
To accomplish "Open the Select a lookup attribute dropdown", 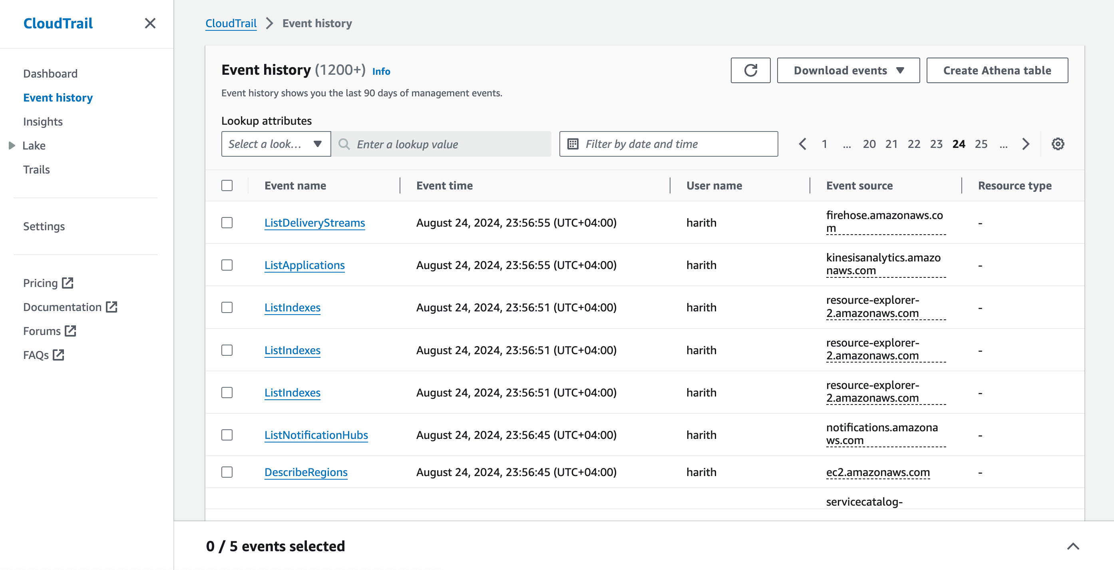I will [276, 144].
